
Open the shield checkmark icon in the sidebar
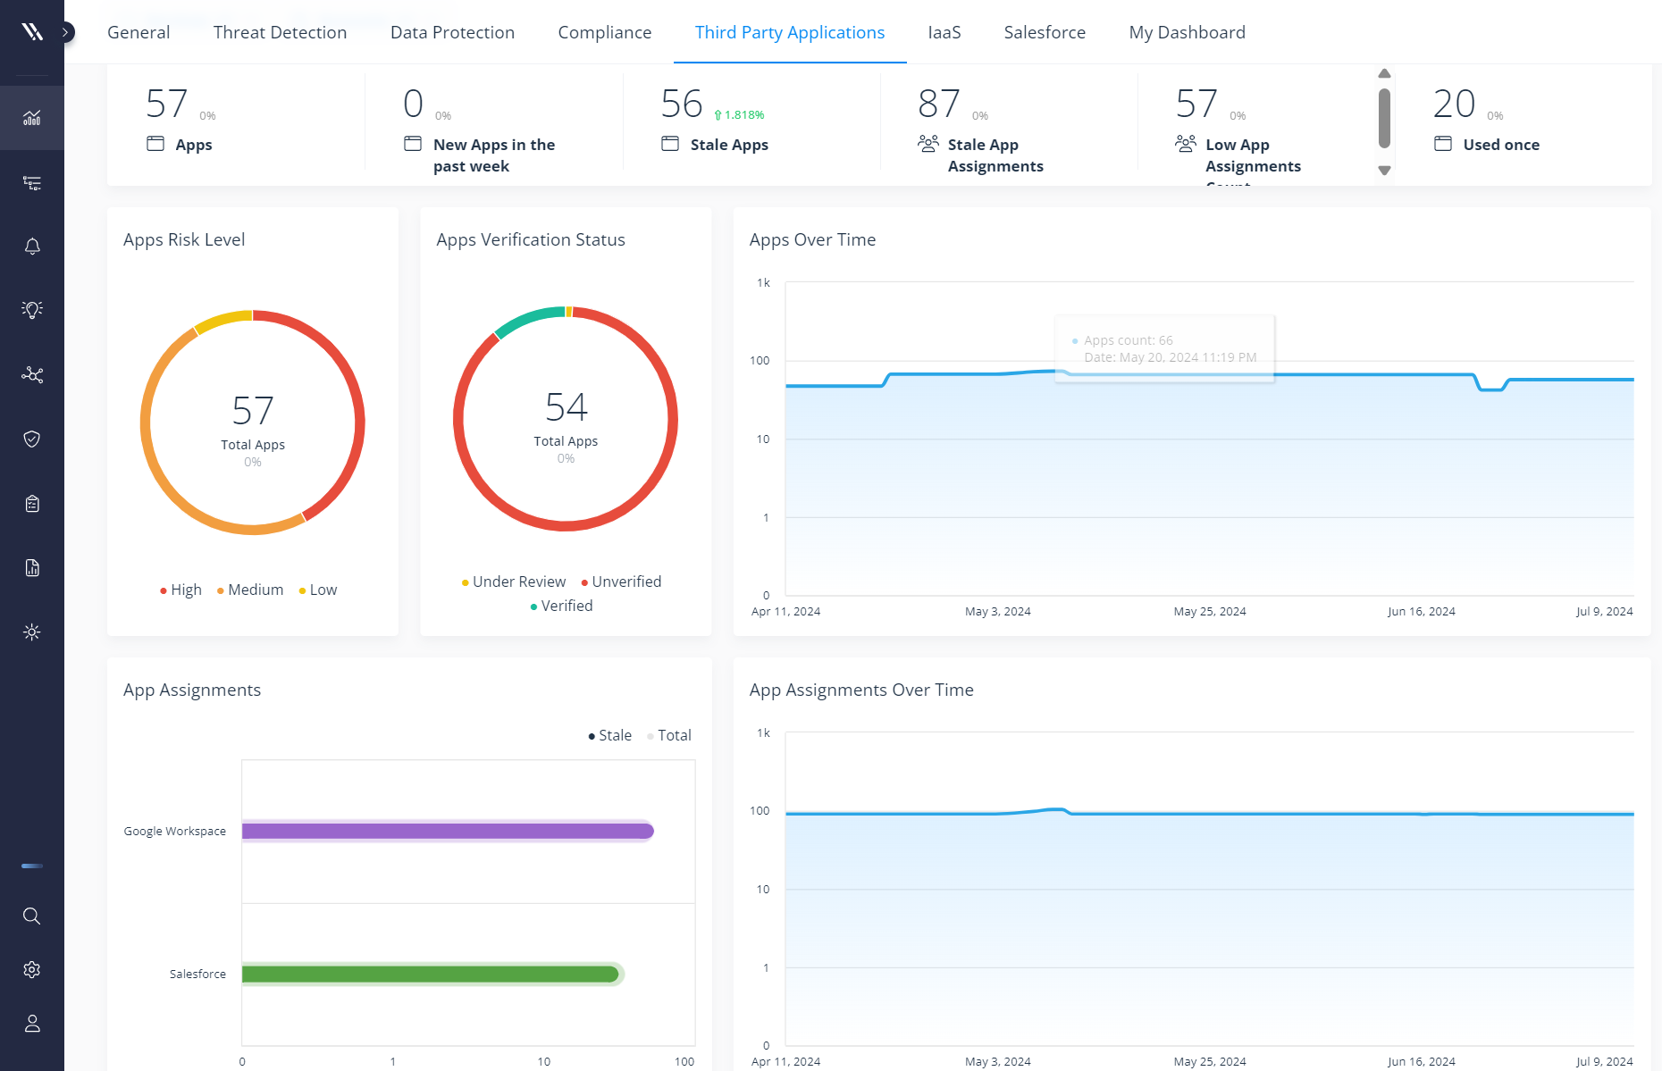tap(32, 439)
